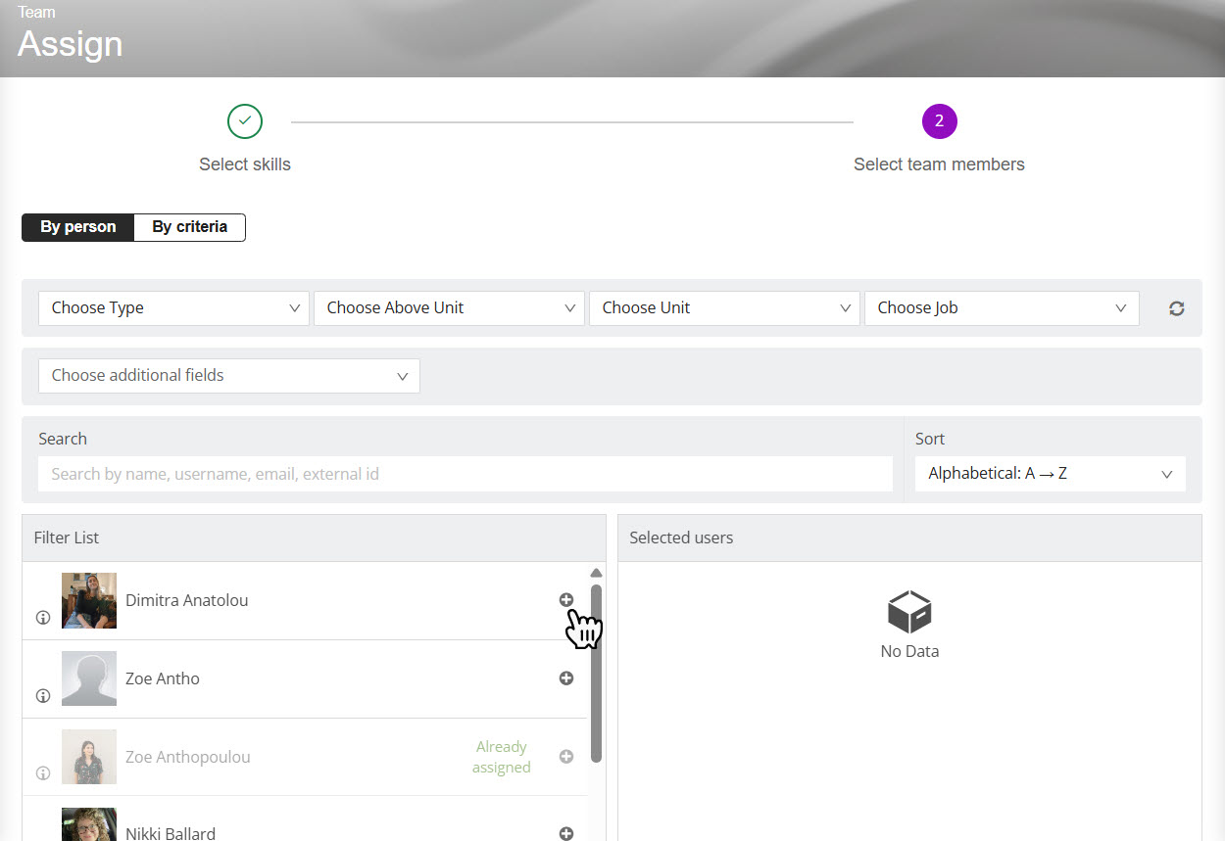
Task: Click the filter list scrollbar thumb
Action: pos(596,674)
